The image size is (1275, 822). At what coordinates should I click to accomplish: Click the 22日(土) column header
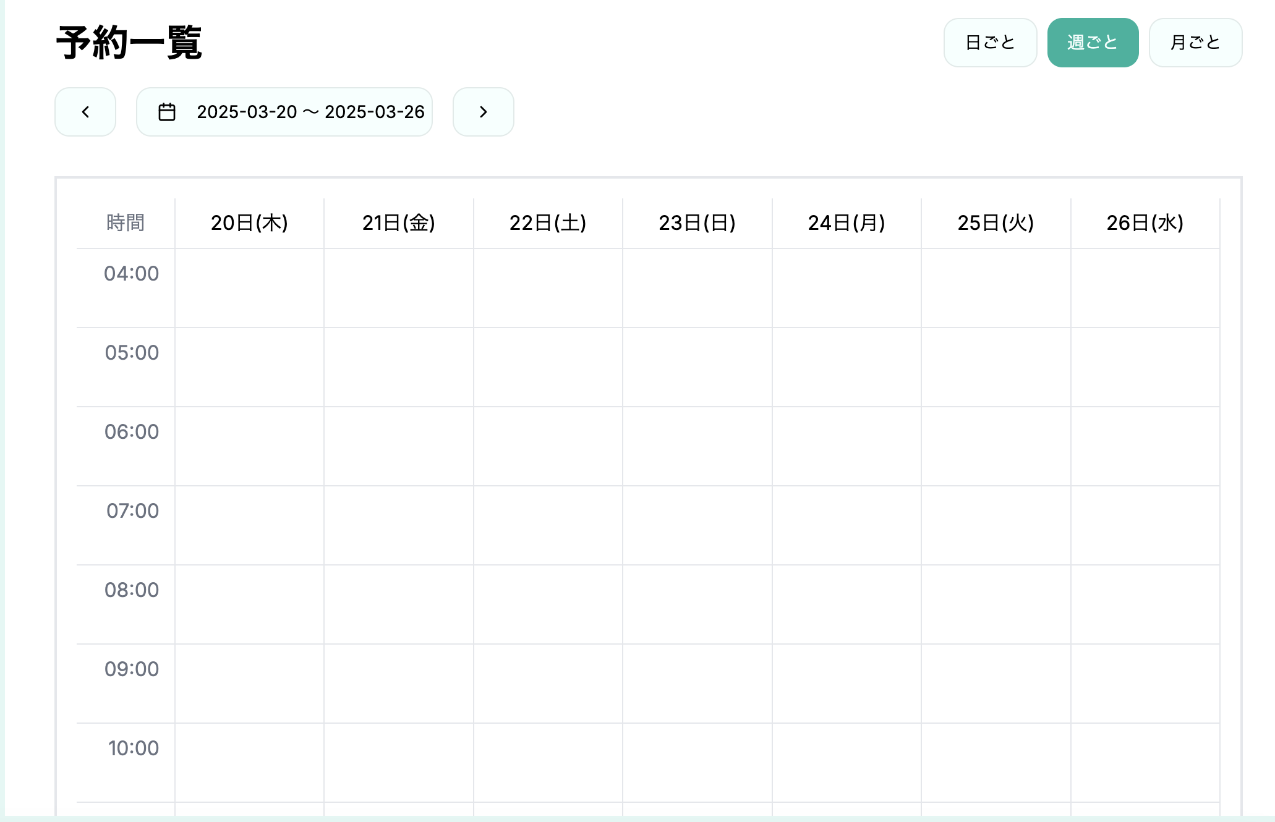click(548, 223)
